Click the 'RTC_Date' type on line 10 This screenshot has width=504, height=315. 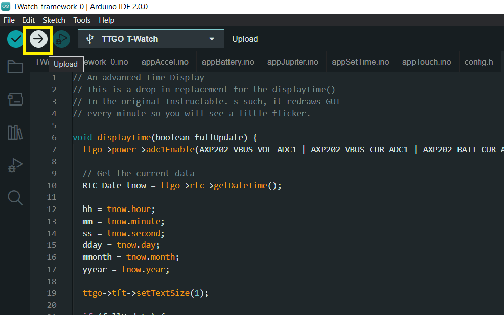(102, 186)
